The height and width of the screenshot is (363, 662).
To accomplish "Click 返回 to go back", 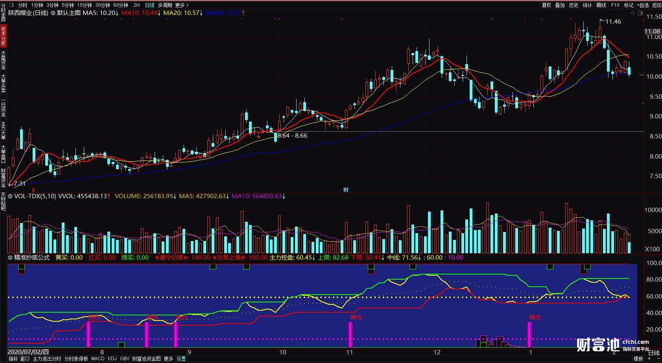I will (x=657, y=5).
